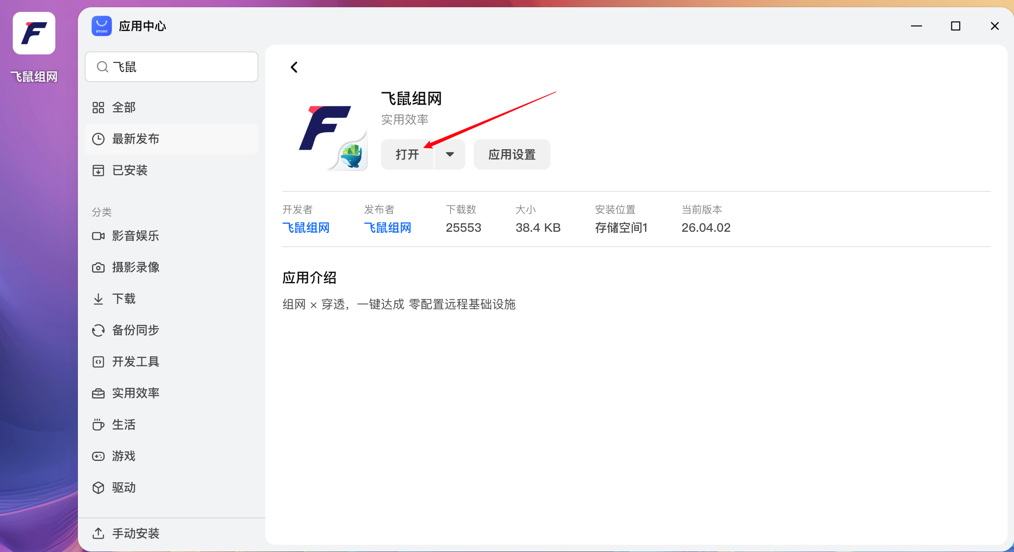Viewport: 1014px width, 552px height.
Task: Open the developer link 飞鼠组网
Action: point(306,228)
